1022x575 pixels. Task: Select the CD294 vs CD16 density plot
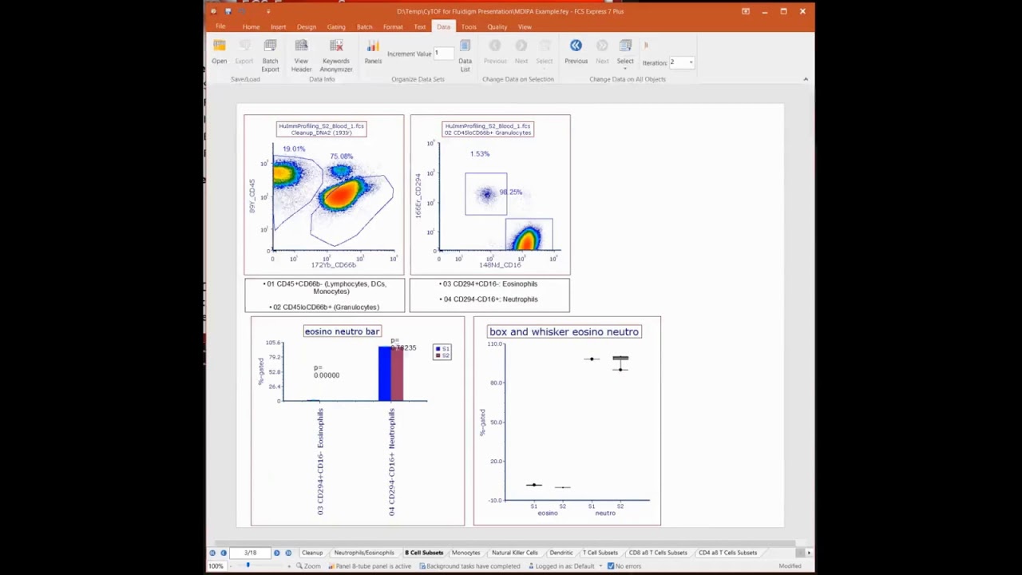click(x=490, y=195)
